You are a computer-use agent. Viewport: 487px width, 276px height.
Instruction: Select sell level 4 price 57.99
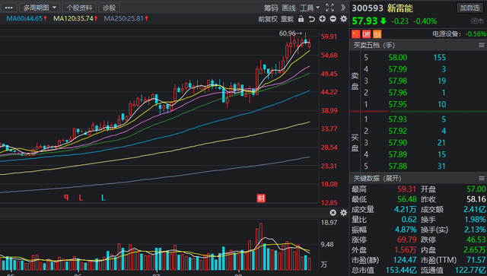click(397, 69)
